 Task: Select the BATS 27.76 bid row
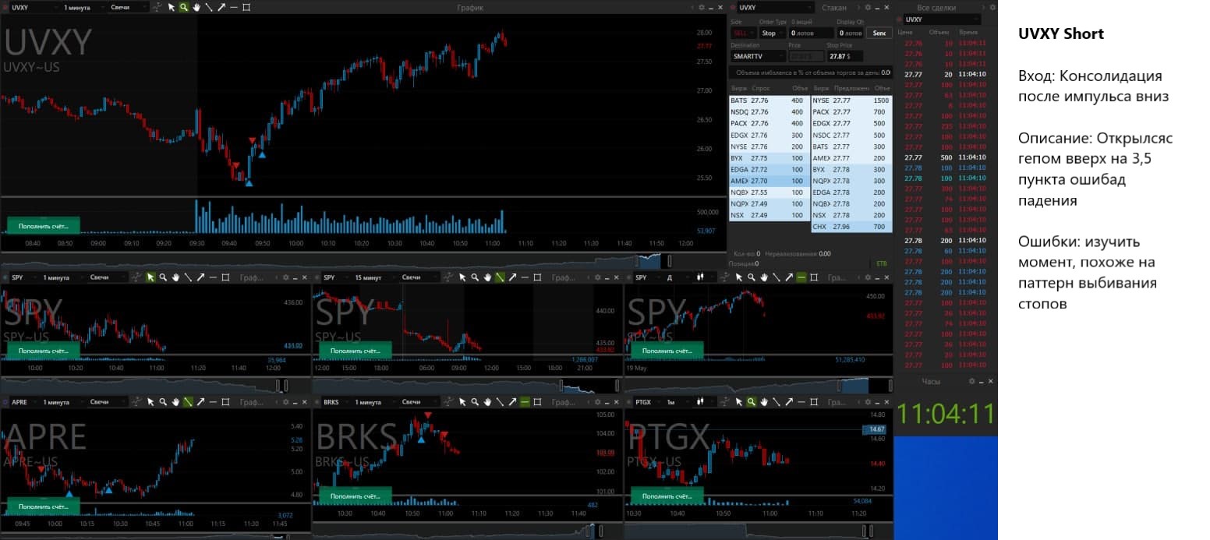pos(770,101)
